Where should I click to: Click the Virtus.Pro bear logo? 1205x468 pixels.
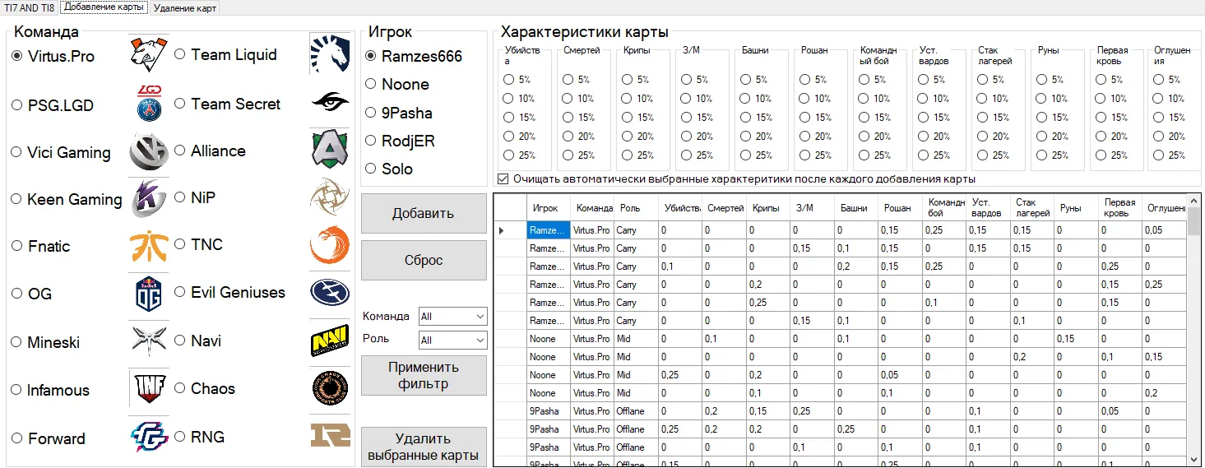[149, 54]
